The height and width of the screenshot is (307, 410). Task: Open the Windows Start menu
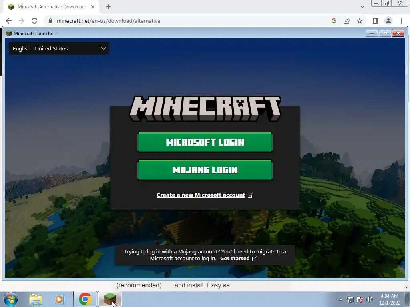[11, 299]
